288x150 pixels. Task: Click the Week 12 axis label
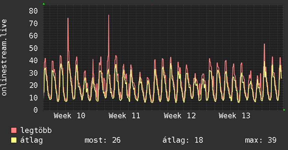(x=180, y=116)
